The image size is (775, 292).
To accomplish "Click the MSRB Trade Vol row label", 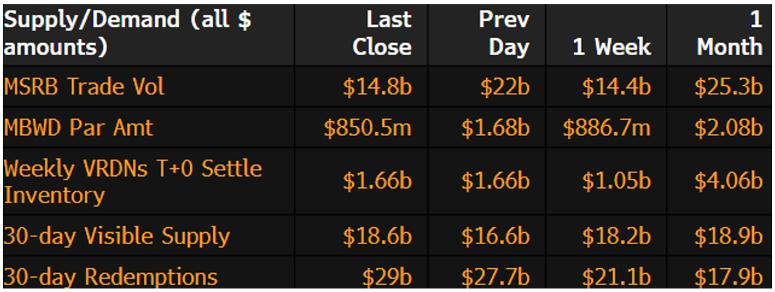I will click(x=84, y=87).
